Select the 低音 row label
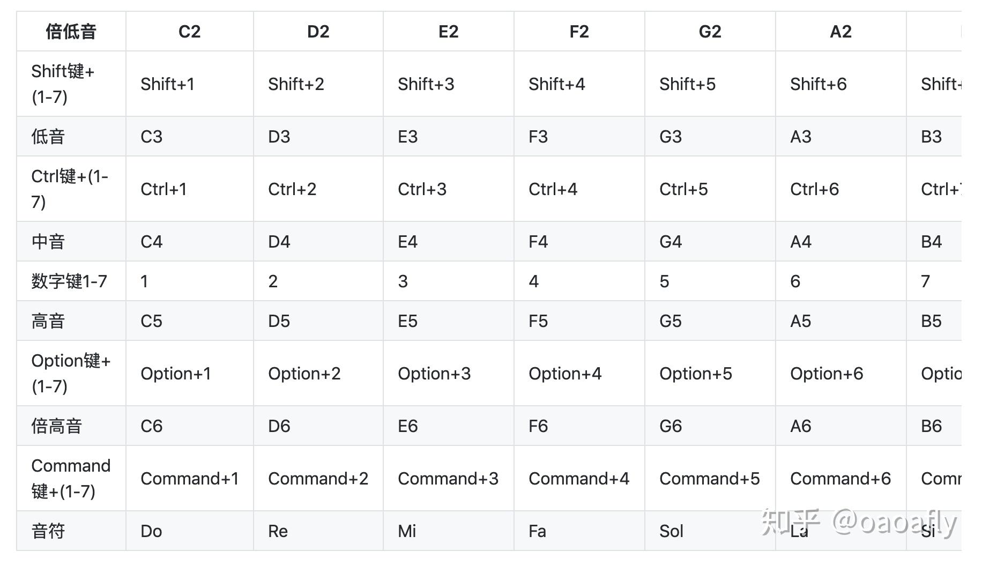The image size is (982, 566). [48, 137]
